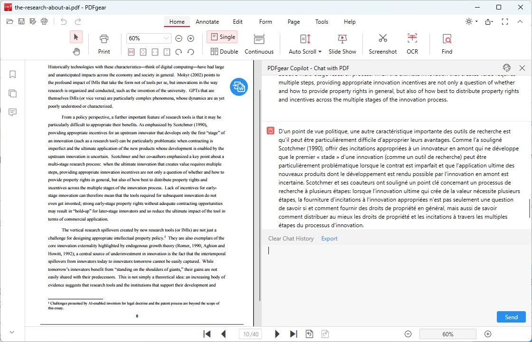Run the OCR tool
This screenshot has height=342, width=532.
pos(412,44)
